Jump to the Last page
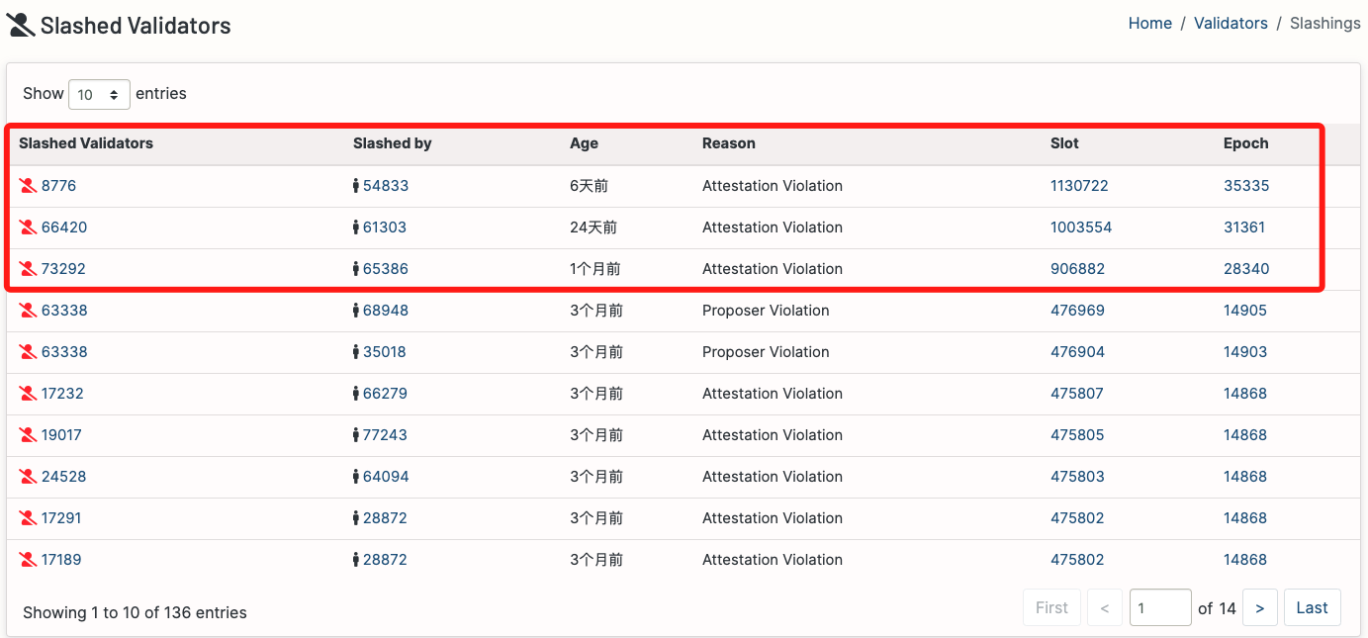Image resolution: width=1368 pixels, height=638 pixels. click(1312, 607)
